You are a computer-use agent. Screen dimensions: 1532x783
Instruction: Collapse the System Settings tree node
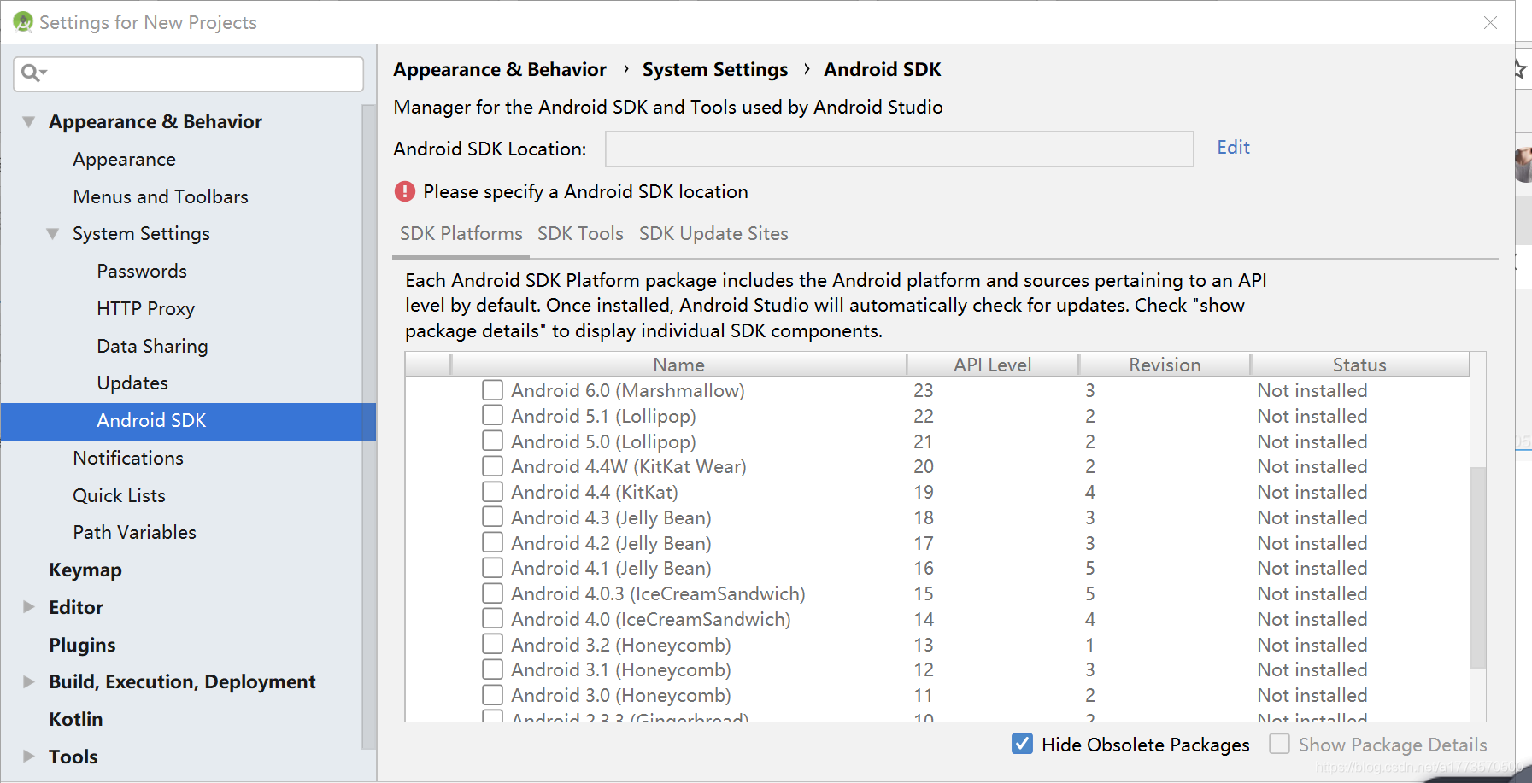[52, 234]
